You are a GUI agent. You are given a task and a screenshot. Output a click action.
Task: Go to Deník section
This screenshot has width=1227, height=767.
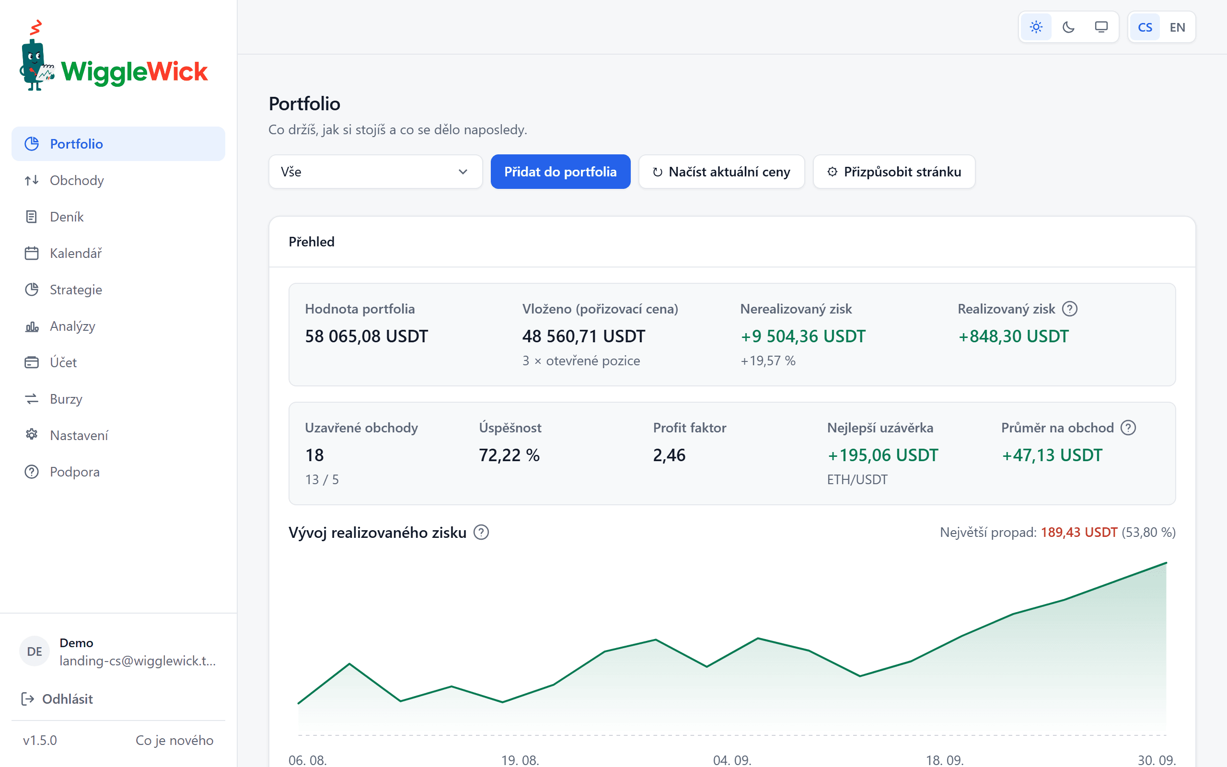[x=118, y=217]
